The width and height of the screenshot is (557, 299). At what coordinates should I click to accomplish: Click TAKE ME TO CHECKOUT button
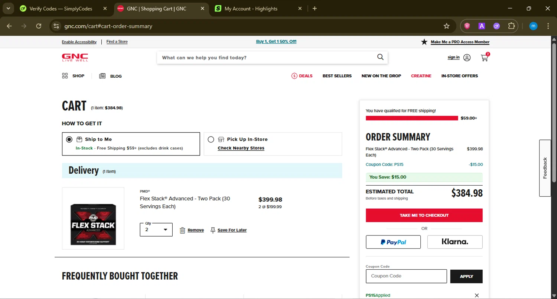pos(424,215)
